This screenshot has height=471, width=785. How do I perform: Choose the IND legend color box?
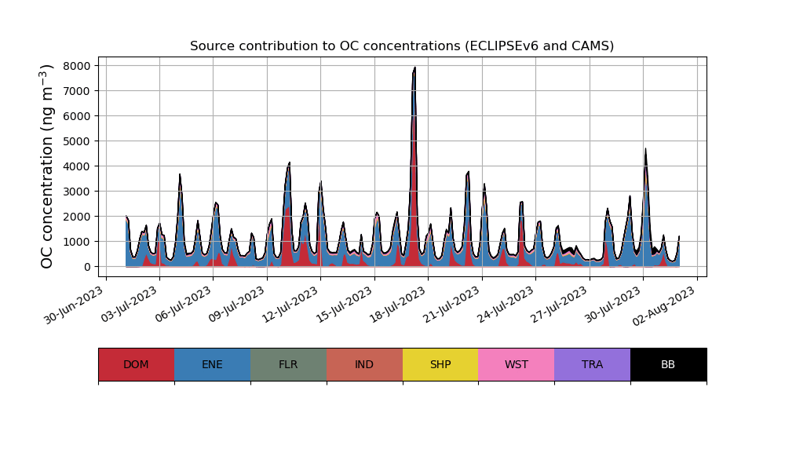pyautogui.click(x=364, y=364)
